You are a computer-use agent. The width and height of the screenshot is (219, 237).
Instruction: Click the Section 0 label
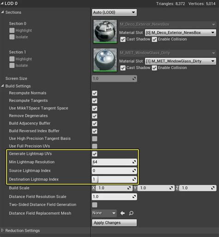click(18, 24)
